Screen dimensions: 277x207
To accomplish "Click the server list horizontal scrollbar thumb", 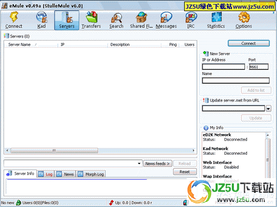I will (x=54, y=151).
